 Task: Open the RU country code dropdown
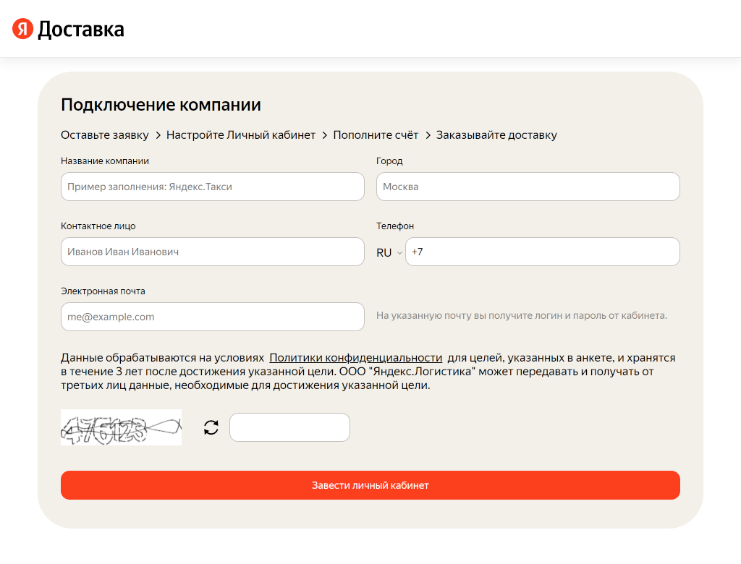(389, 252)
